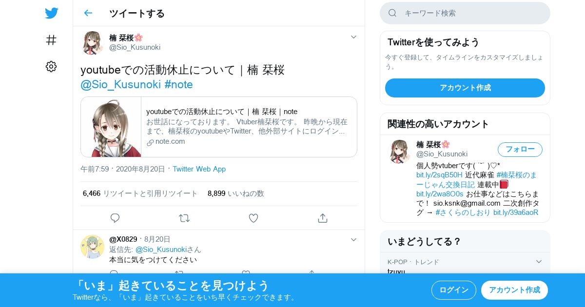View 6,466 retweets and quote retweets

pyautogui.click(x=140, y=193)
